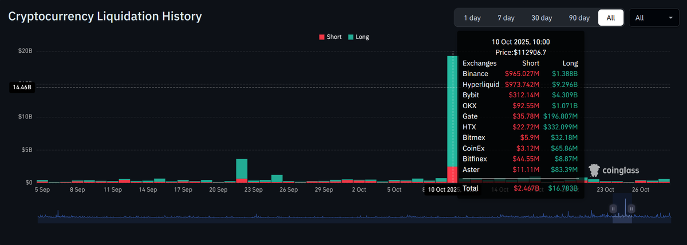Click the $10B y-axis label

pyautogui.click(x=25, y=117)
